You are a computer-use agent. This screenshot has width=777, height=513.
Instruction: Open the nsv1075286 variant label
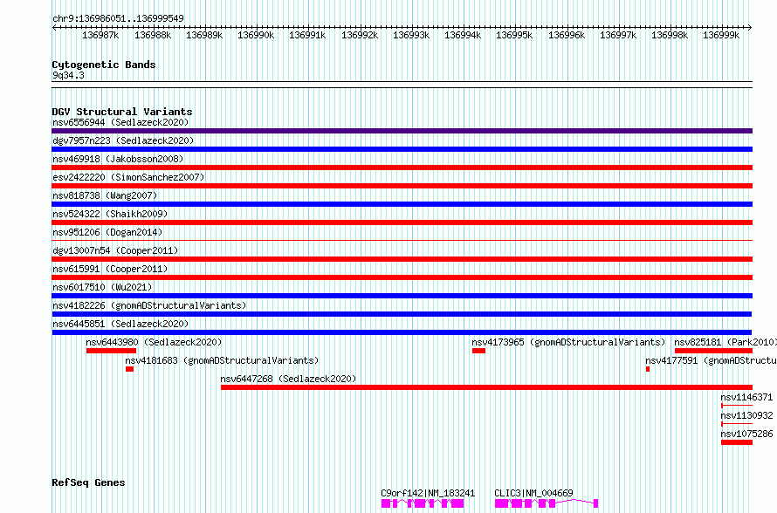(x=746, y=434)
